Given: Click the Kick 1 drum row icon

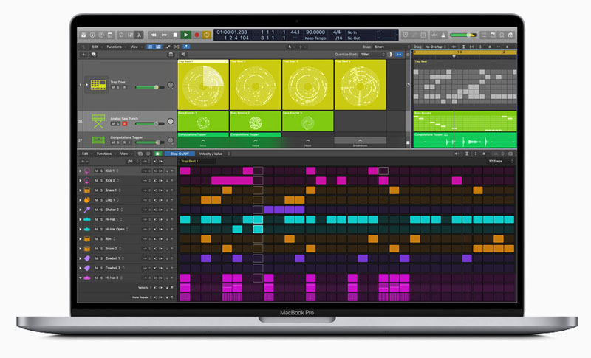Looking at the screenshot, I should tap(87, 171).
